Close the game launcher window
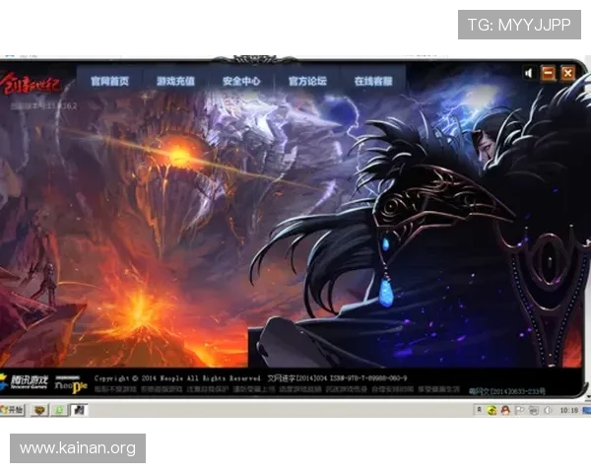 pos(567,73)
